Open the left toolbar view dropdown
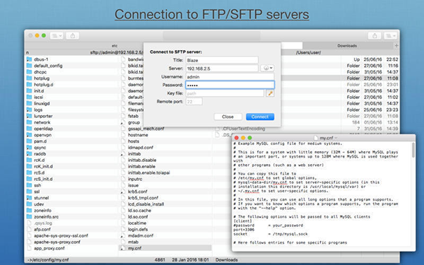The width and height of the screenshot is (424, 265). pos(57,36)
